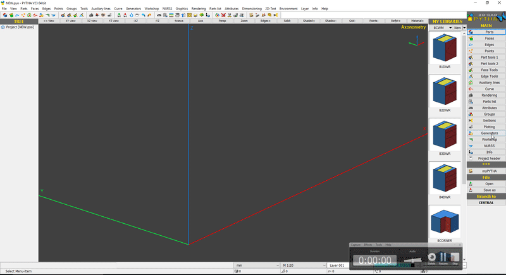Click the XY view button
The width and height of the screenshot is (506, 275).
coord(70,21)
